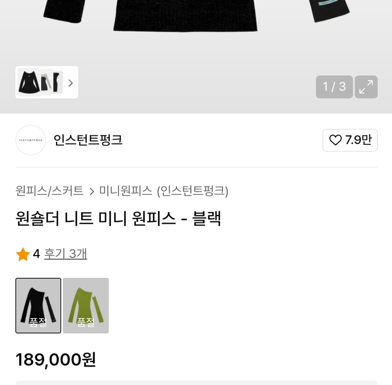The image size is (392, 385).
Task: Click the orange star rating icon
Action: click(x=23, y=254)
